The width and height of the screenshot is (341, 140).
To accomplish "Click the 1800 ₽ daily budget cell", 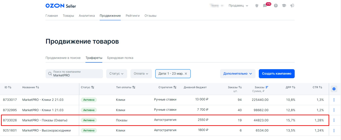I will click(x=203, y=130).
